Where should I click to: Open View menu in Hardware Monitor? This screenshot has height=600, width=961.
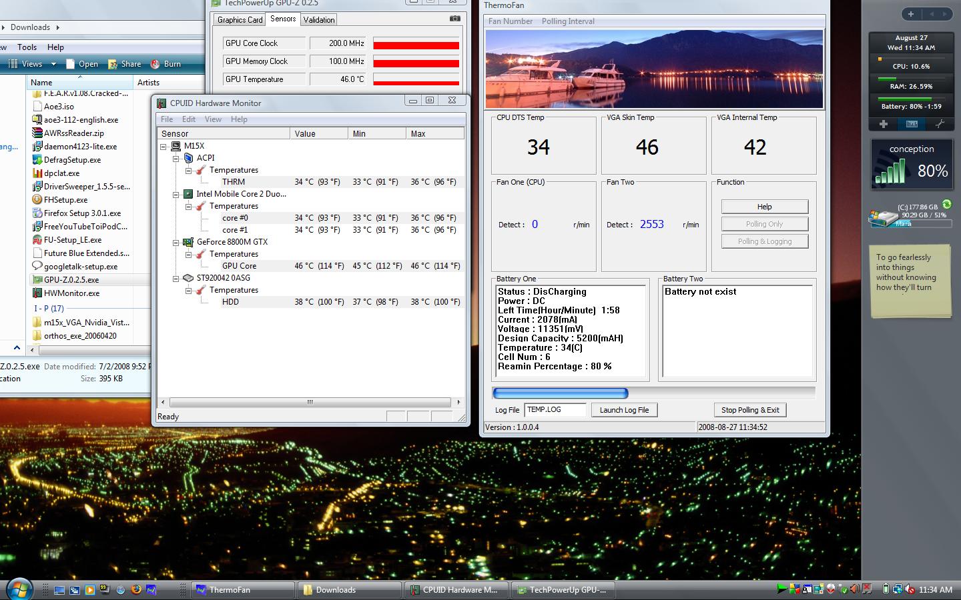click(213, 119)
